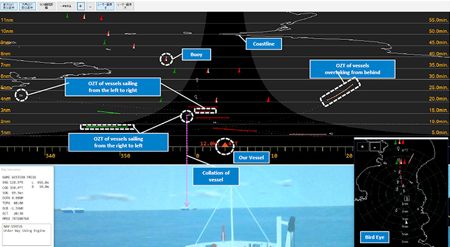Select the curved overtaking vessel OZT line

click(x=341, y=92)
